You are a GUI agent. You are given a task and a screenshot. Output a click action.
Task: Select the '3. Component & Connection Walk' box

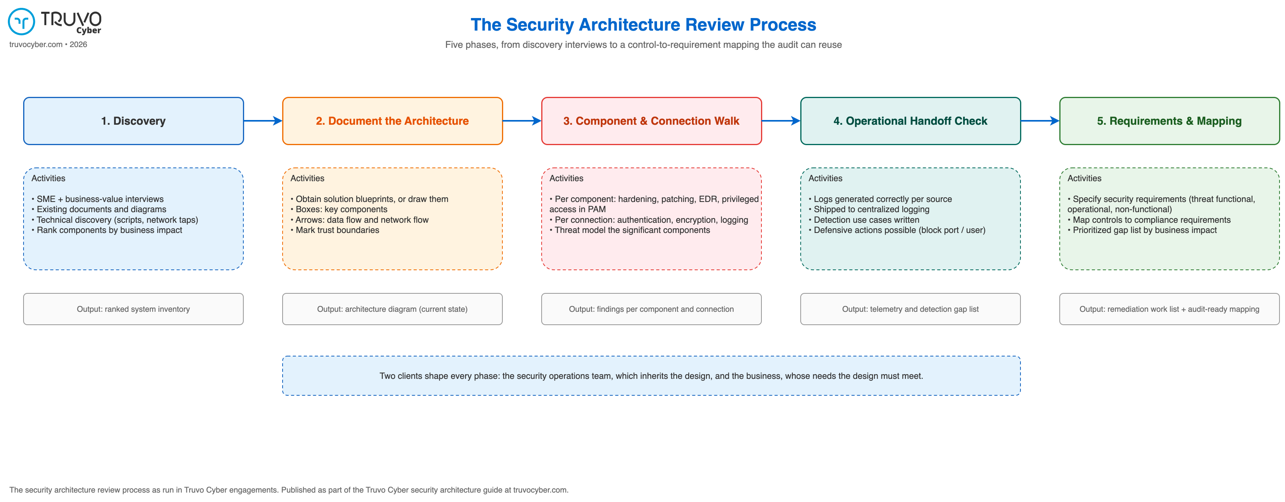651,121
